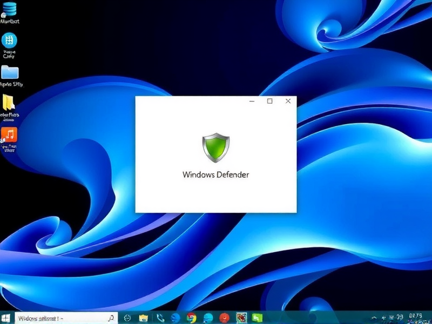Image resolution: width=432 pixels, height=324 pixels.
Task: Open the blue globe browser on the taskbar
Action: (x=174, y=316)
